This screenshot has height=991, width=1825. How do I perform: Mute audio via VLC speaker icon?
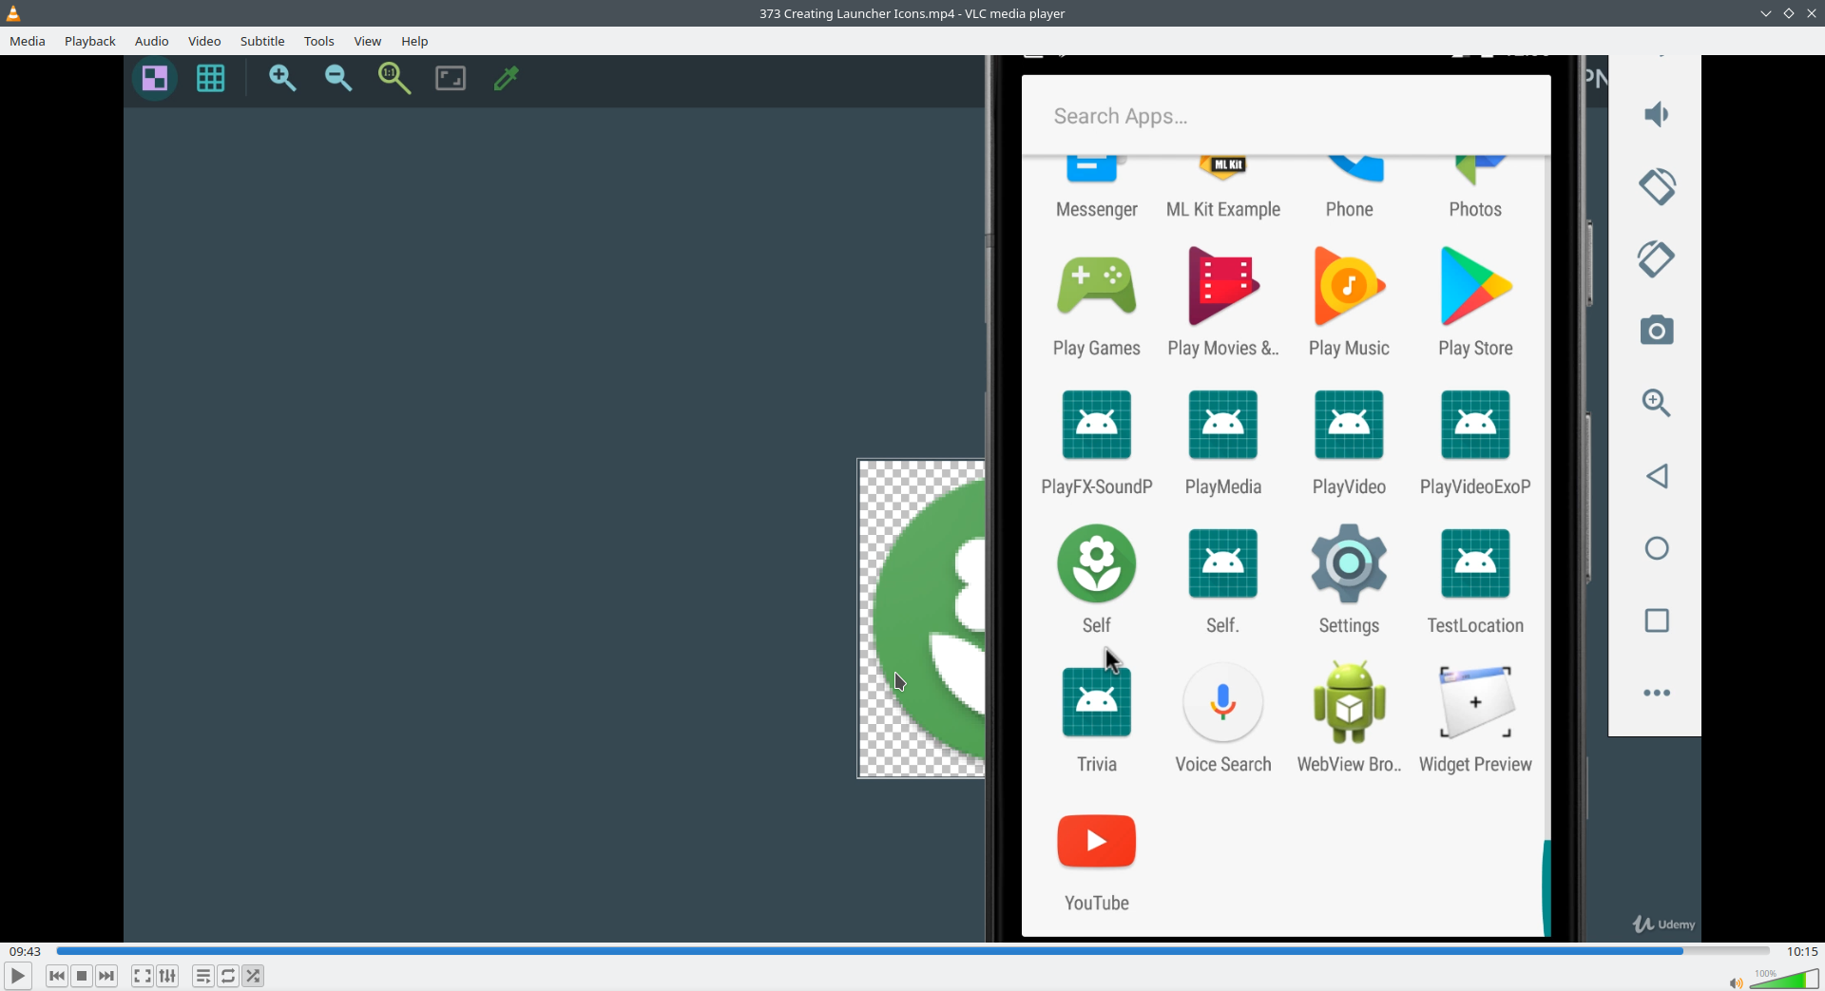point(1736,982)
